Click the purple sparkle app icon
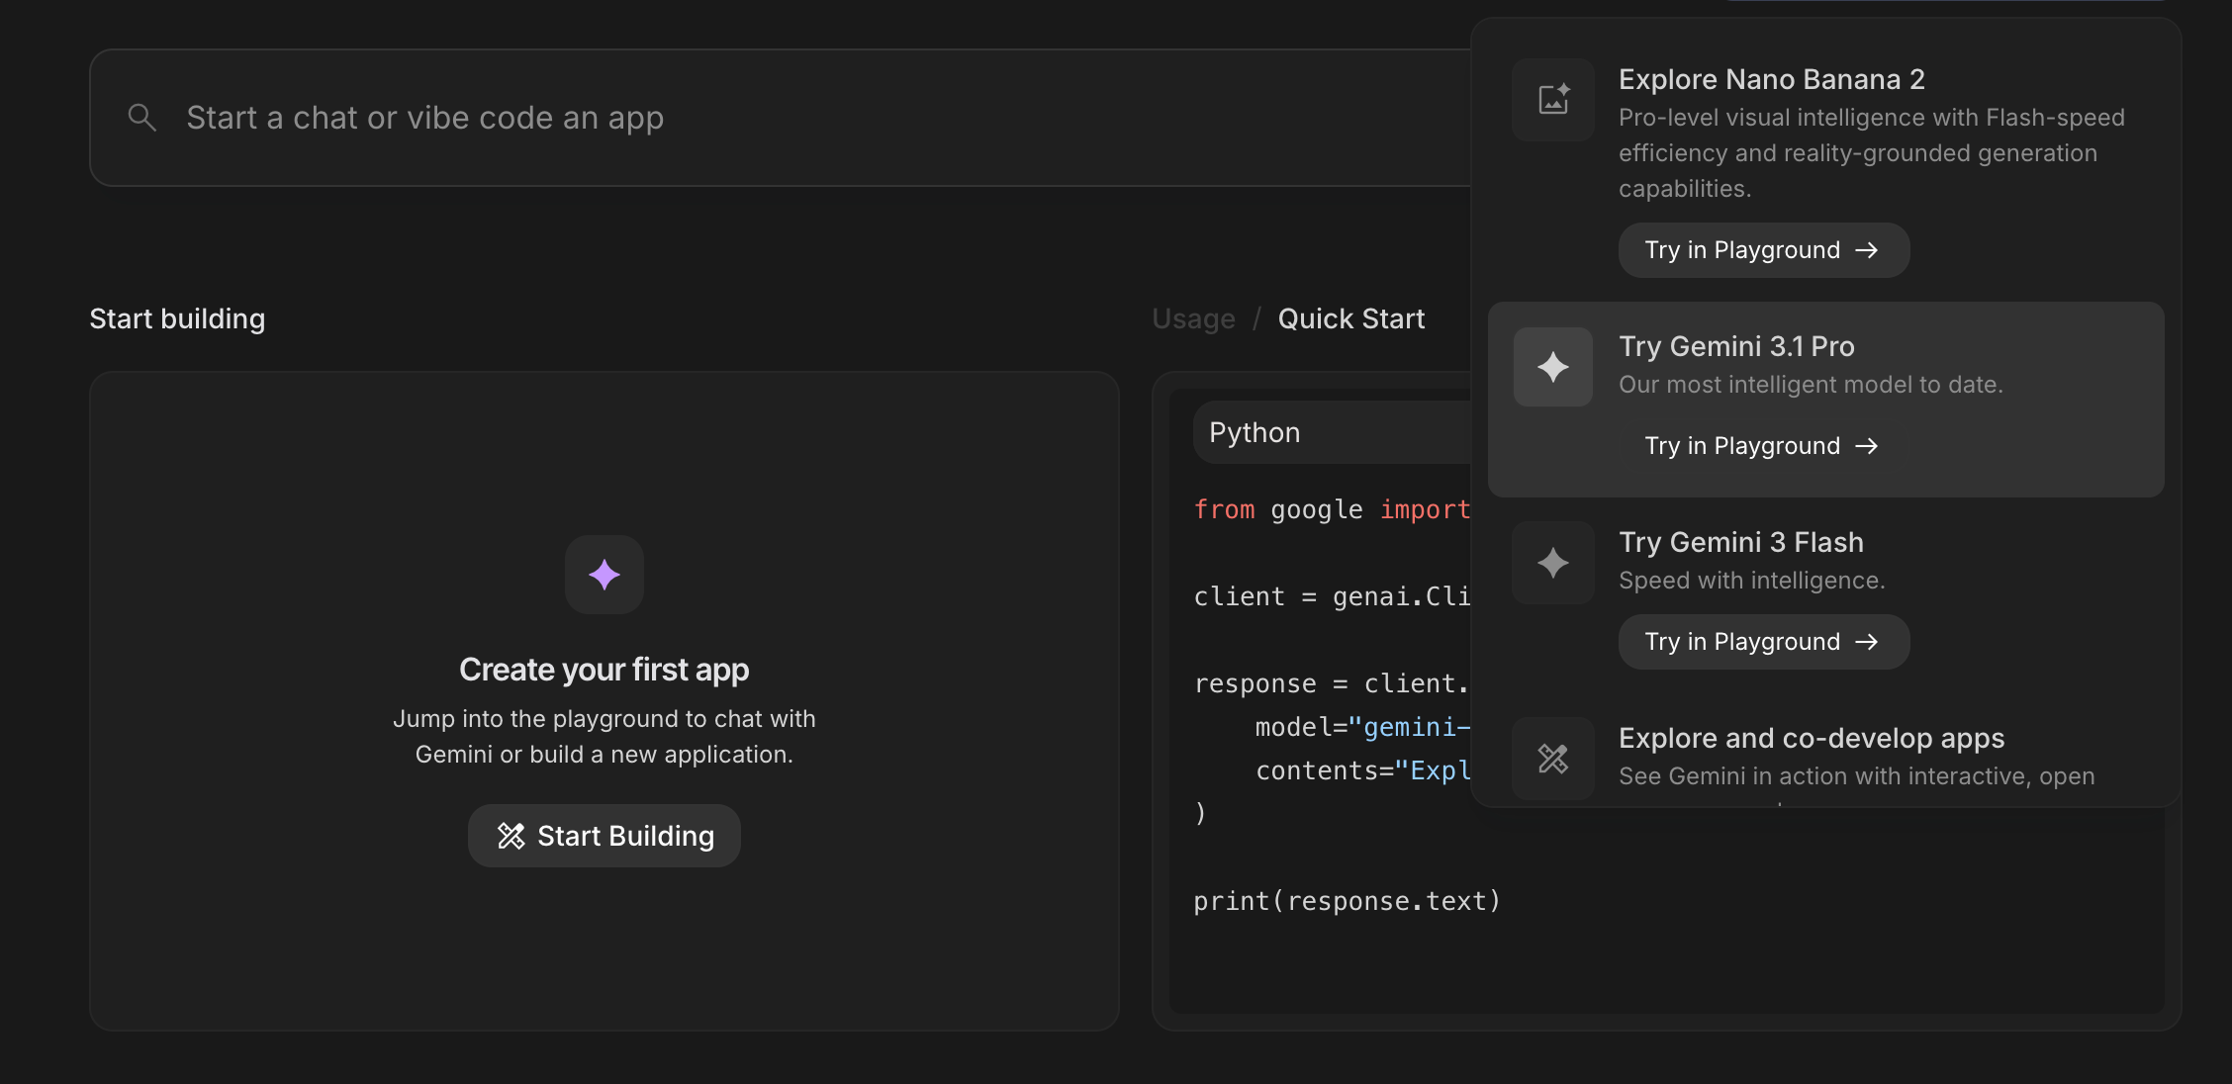This screenshot has width=2232, height=1084. (604, 575)
